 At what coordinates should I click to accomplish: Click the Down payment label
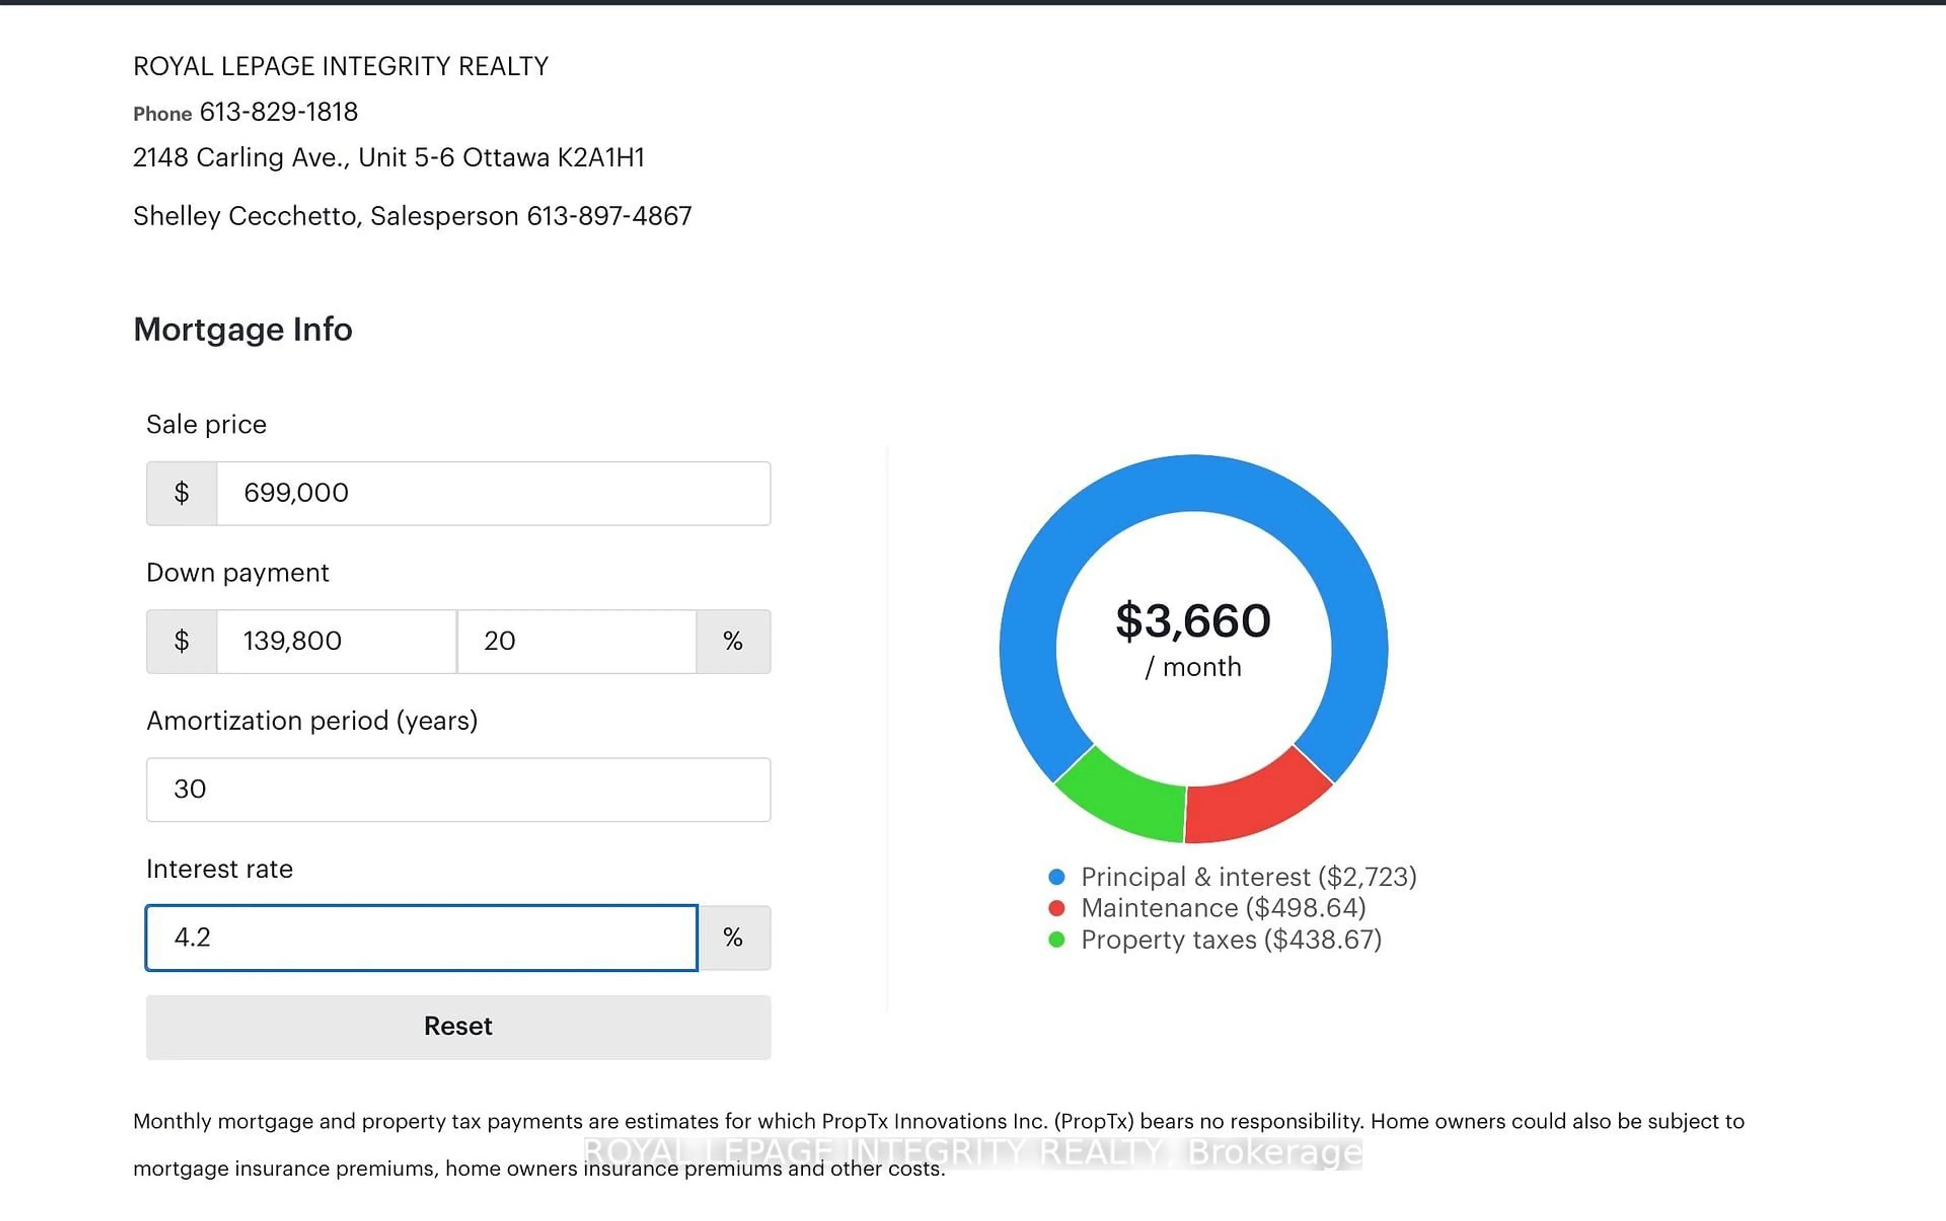coord(238,573)
